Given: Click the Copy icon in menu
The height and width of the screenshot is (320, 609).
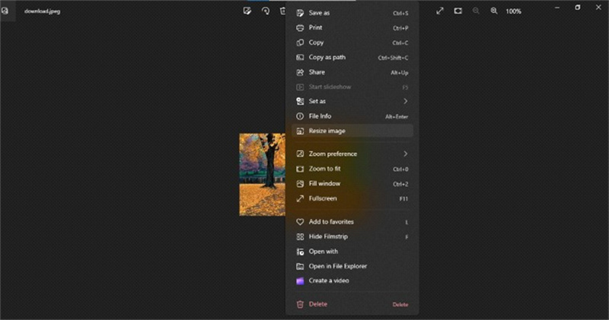Looking at the screenshot, I should pyautogui.click(x=300, y=43).
